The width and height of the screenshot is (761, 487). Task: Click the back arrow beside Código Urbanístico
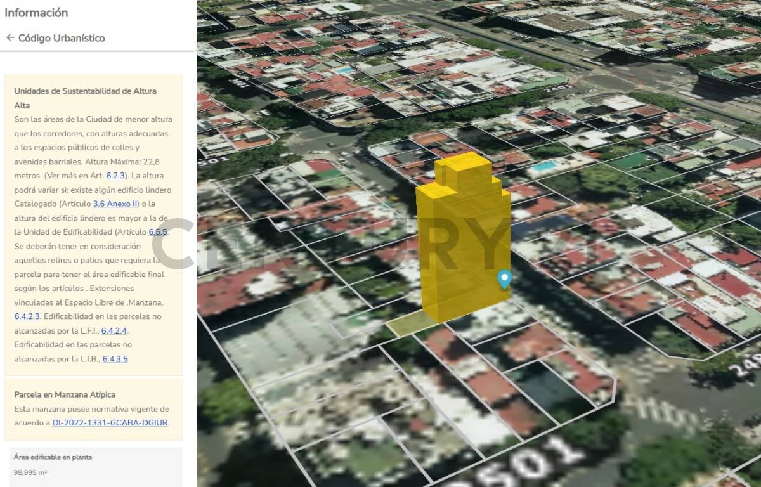click(10, 38)
